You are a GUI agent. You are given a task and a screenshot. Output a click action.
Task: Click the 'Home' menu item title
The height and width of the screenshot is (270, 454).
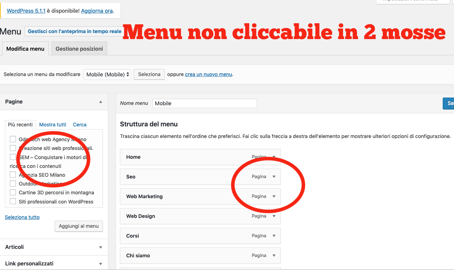(133, 157)
